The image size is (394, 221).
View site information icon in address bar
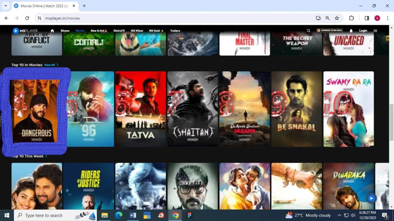(40, 18)
